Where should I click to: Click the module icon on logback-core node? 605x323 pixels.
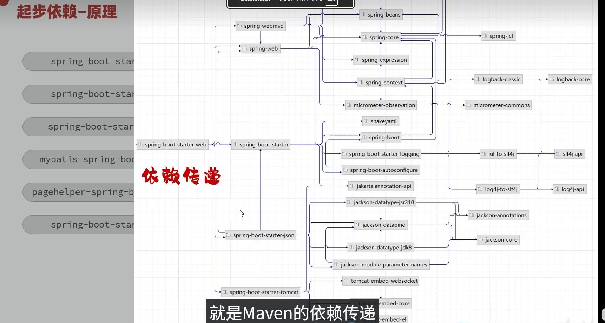pos(552,80)
